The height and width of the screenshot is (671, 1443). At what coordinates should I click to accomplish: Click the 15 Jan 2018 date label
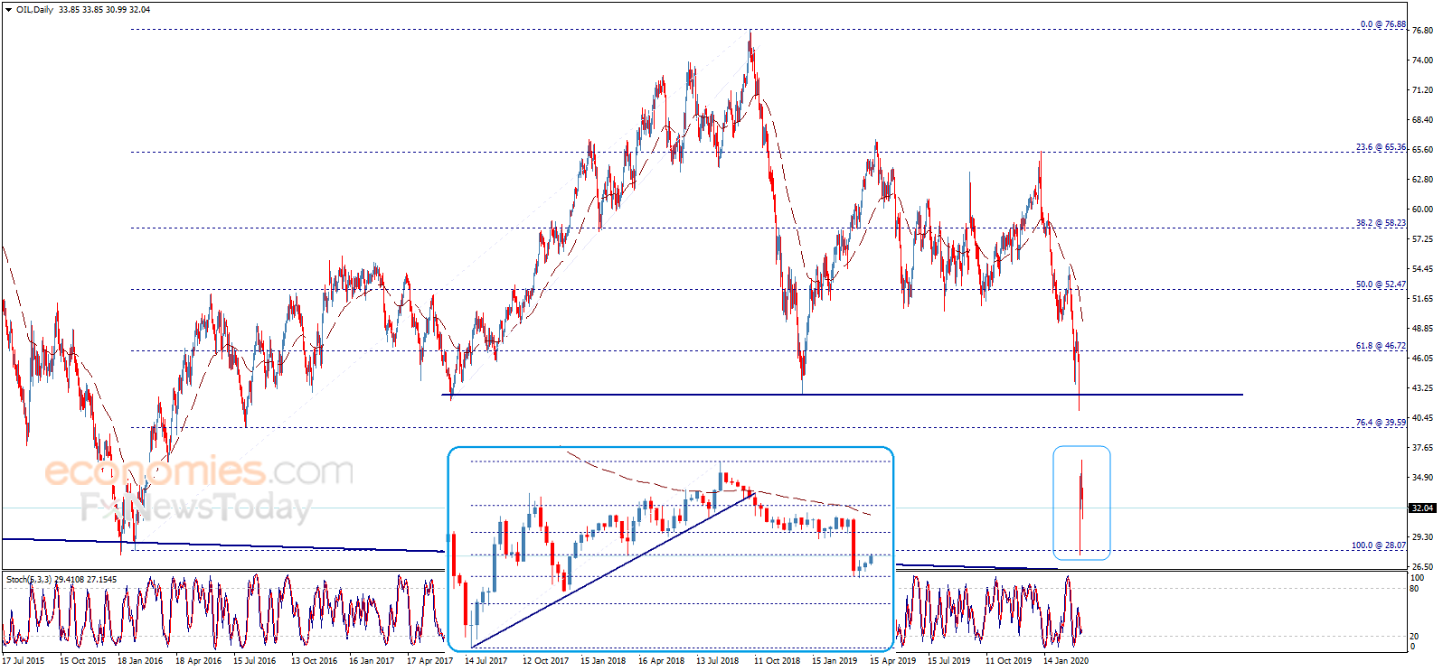(603, 661)
